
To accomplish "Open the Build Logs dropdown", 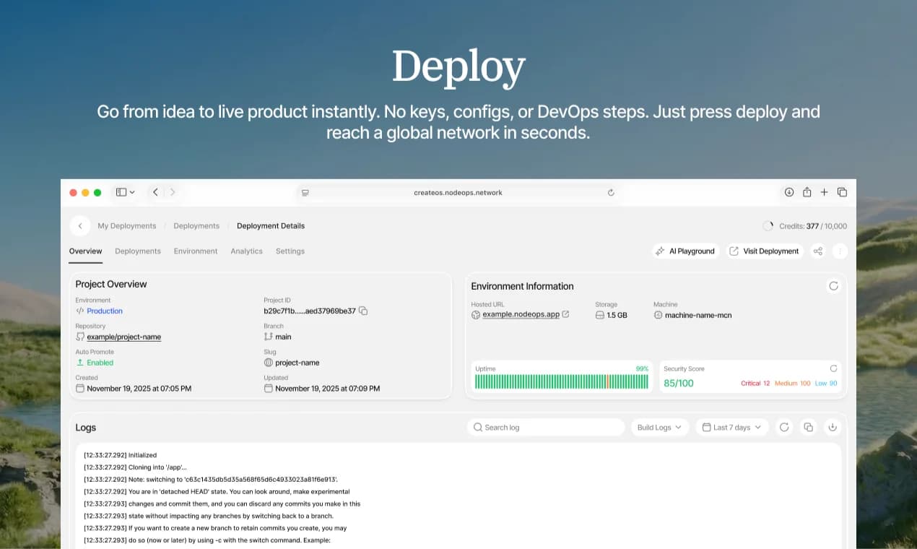I will click(x=659, y=427).
